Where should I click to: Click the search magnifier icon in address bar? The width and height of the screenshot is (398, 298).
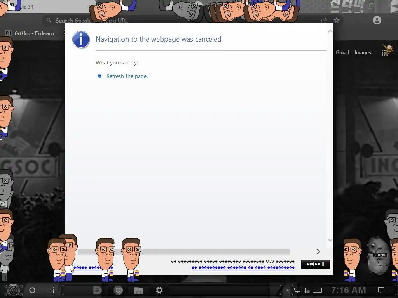49,20
